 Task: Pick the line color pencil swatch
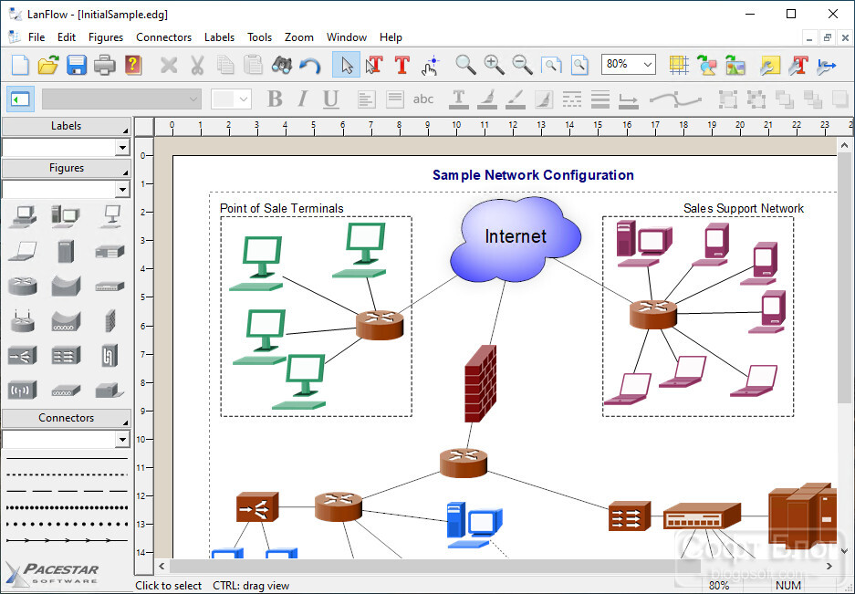pos(516,99)
